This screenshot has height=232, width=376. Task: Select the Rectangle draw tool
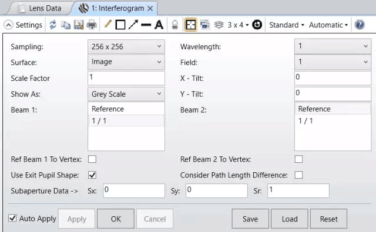click(120, 25)
